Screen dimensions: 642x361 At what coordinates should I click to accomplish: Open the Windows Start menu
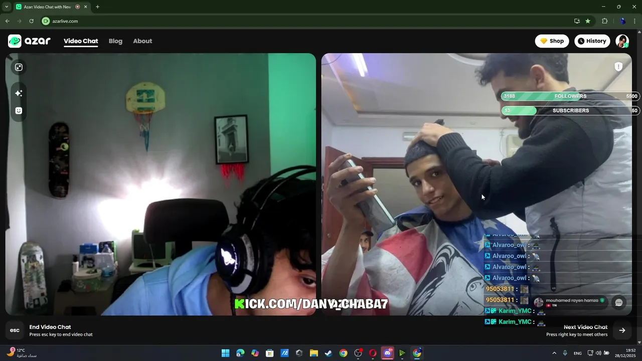coord(225,353)
